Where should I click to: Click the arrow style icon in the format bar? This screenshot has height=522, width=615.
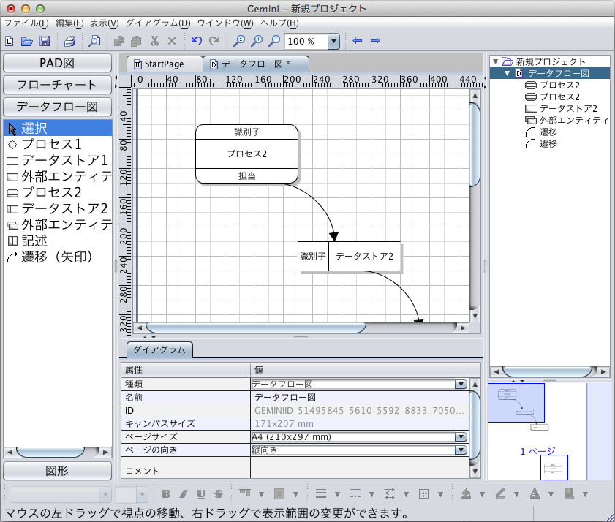tap(390, 493)
